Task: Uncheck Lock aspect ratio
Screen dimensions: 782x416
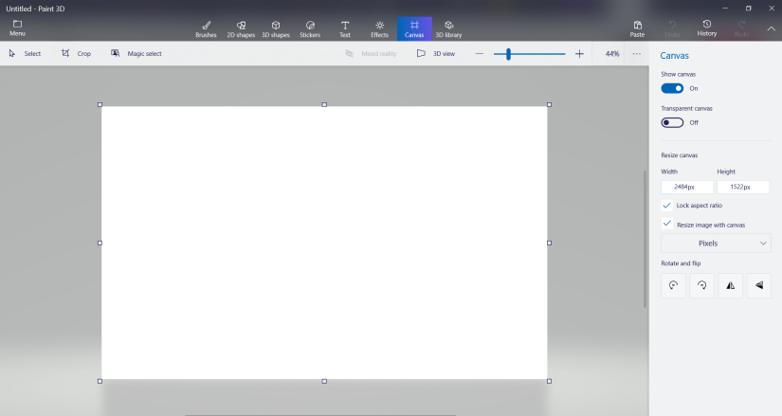Action: pyautogui.click(x=666, y=206)
